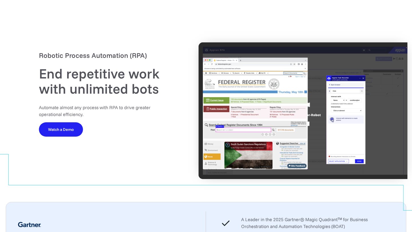The width and height of the screenshot is (412, 232).
Task: Click the Appian RPA robot logo icon
Action: coord(206,50)
